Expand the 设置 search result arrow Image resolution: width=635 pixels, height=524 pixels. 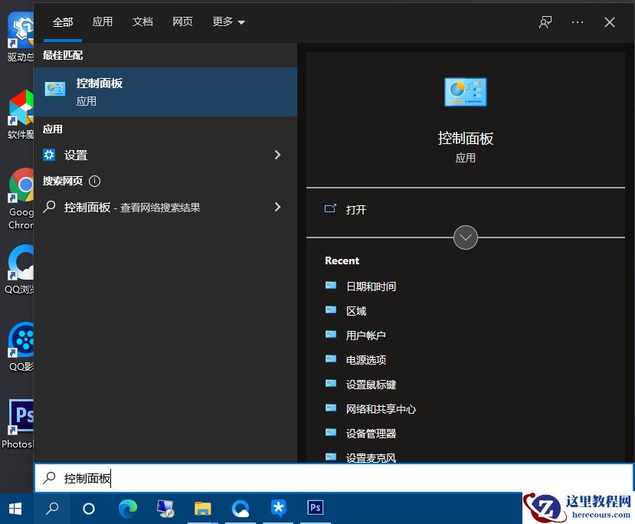coord(277,154)
